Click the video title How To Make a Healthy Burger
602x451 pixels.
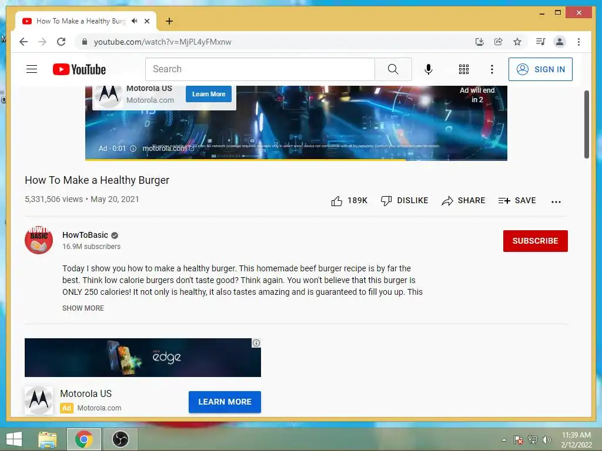pyautogui.click(x=97, y=180)
